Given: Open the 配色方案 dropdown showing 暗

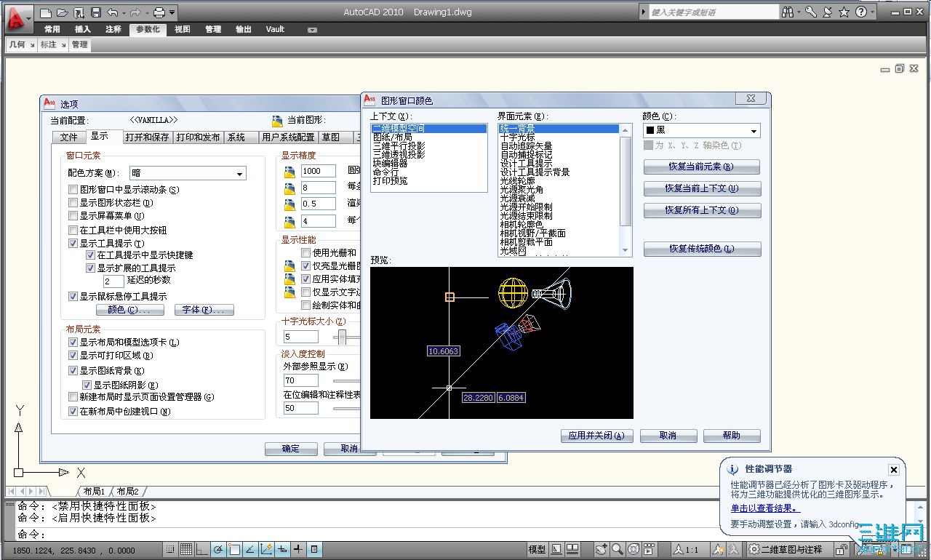Looking at the screenshot, I should 188,173.
